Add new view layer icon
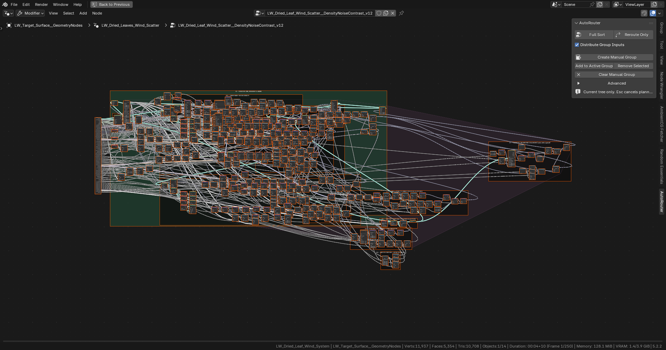This screenshot has height=350, width=666. pyautogui.click(x=654, y=5)
